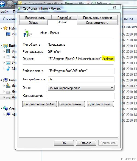Screen dimensions: 137x161
Task: Open the Совместимость tab
Action: pos(97,23)
